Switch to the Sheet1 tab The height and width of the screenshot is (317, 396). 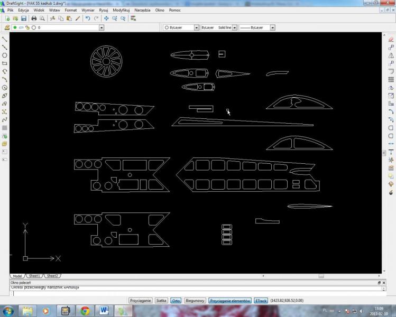pyautogui.click(x=35, y=276)
